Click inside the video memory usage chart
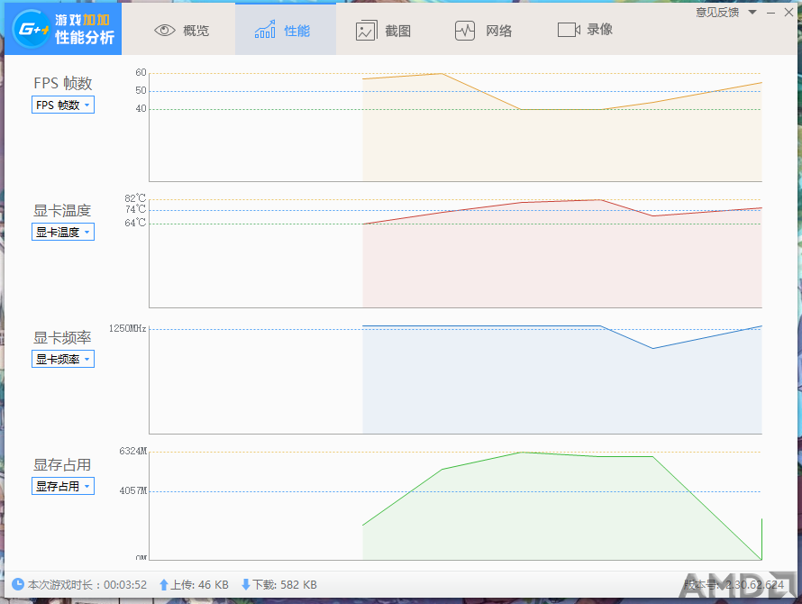The width and height of the screenshot is (802, 604). tap(455, 506)
